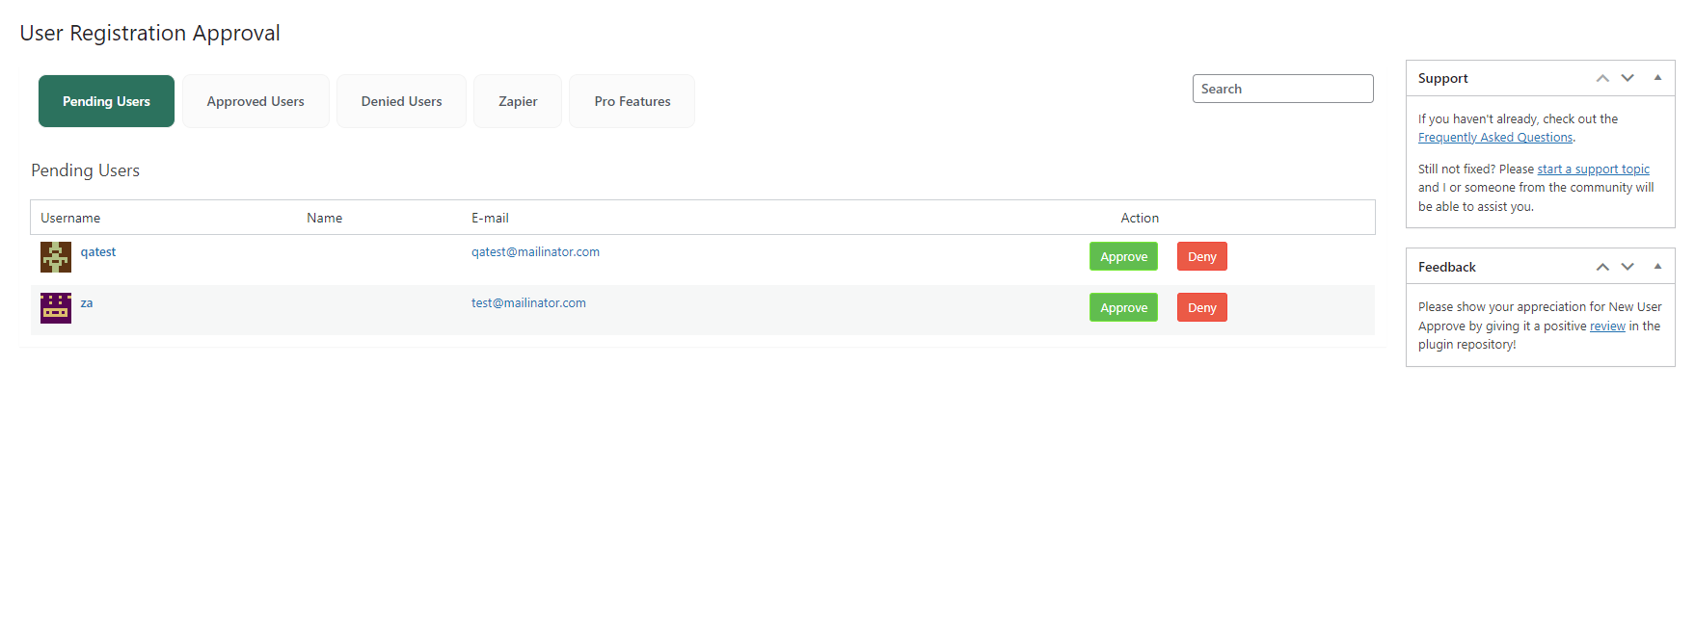Approve the qatest user
Screen dimensions: 1695x626
coord(1123,257)
